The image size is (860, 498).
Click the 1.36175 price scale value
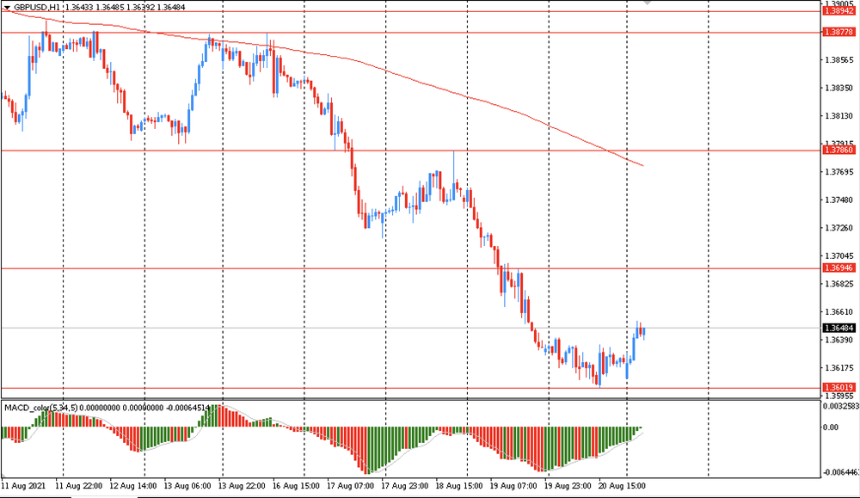point(839,368)
